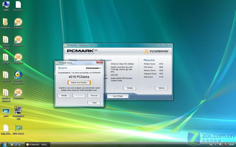This screenshot has height=147, width=236.
Task: Click the Close button in Score dialog
Action: coord(94,103)
